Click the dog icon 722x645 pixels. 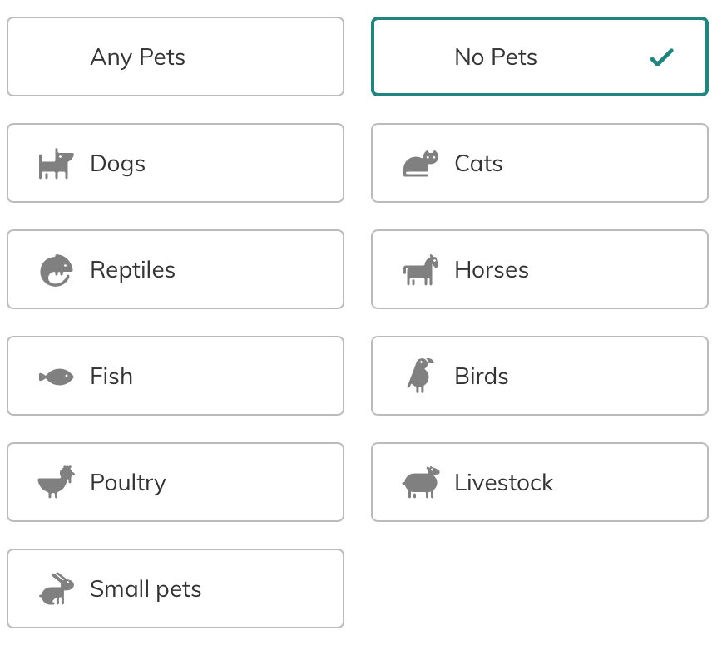56,164
